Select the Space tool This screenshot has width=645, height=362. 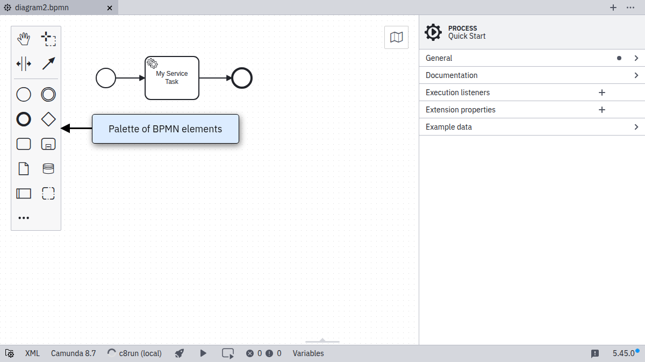click(x=24, y=63)
